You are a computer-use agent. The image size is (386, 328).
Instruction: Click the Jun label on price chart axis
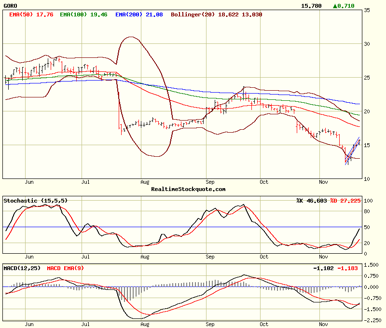(29, 182)
